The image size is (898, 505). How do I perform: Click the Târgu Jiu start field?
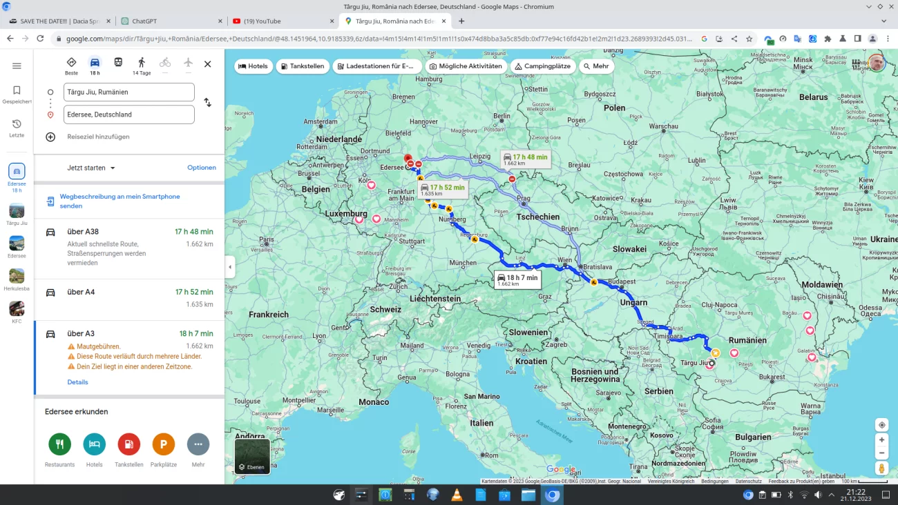tap(129, 92)
